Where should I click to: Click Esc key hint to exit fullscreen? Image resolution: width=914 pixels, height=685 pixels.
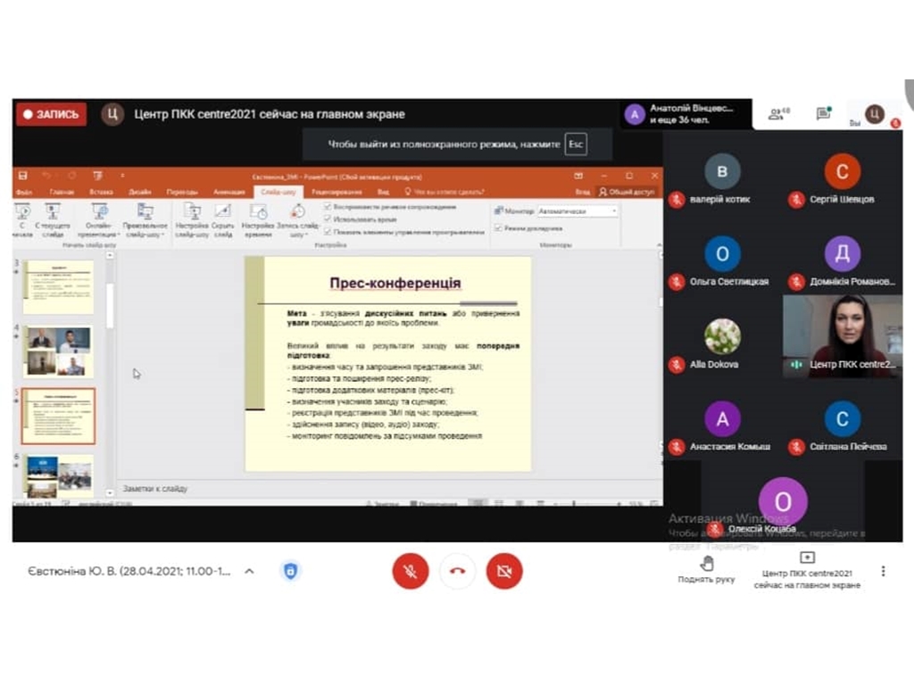(x=576, y=144)
